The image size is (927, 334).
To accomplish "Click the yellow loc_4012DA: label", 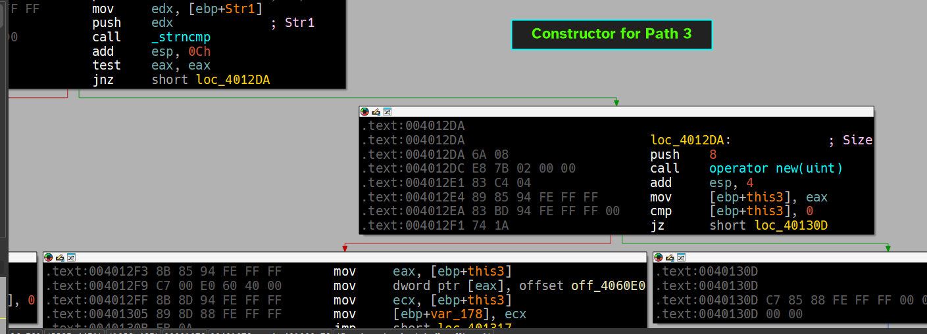I will [690, 140].
